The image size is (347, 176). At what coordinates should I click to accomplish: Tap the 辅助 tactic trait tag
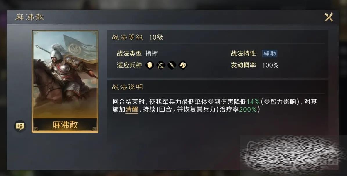click(269, 54)
